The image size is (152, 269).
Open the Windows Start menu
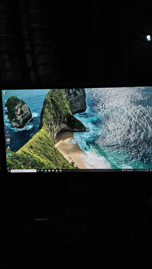[9, 171]
